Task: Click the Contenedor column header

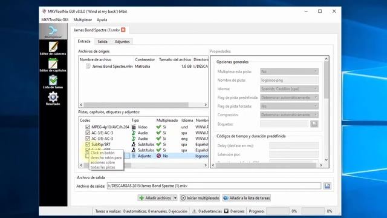Action: click(x=145, y=59)
